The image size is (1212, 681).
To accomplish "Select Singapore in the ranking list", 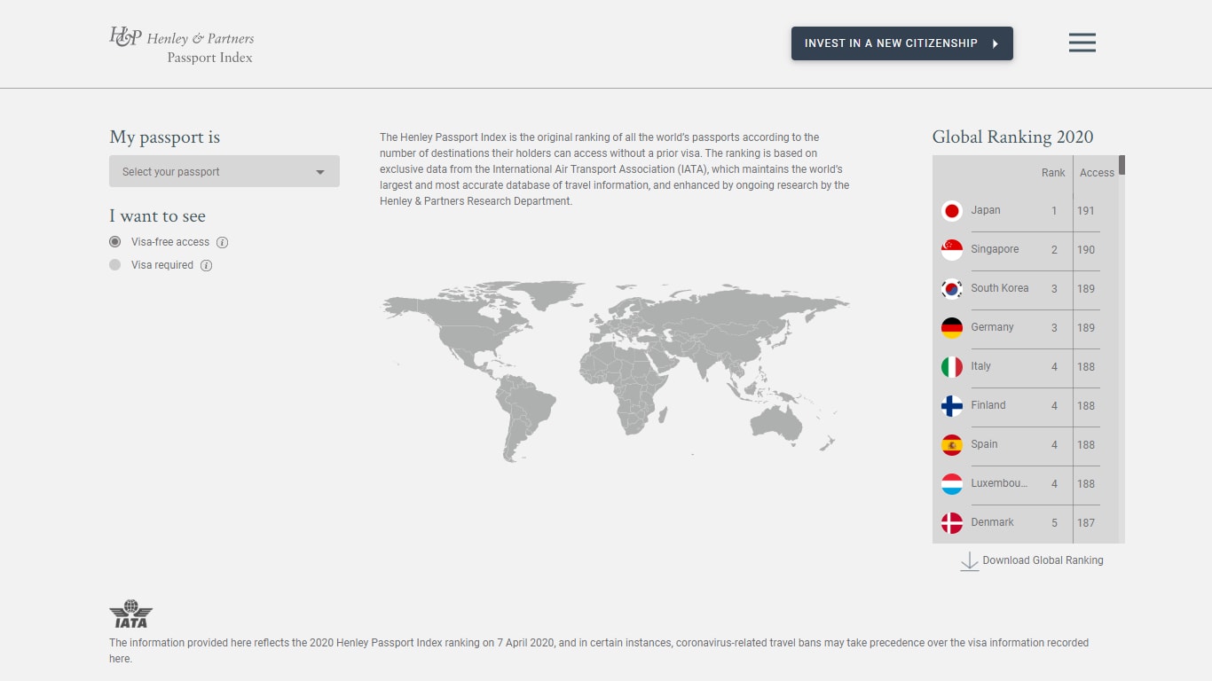I will click(1020, 250).
